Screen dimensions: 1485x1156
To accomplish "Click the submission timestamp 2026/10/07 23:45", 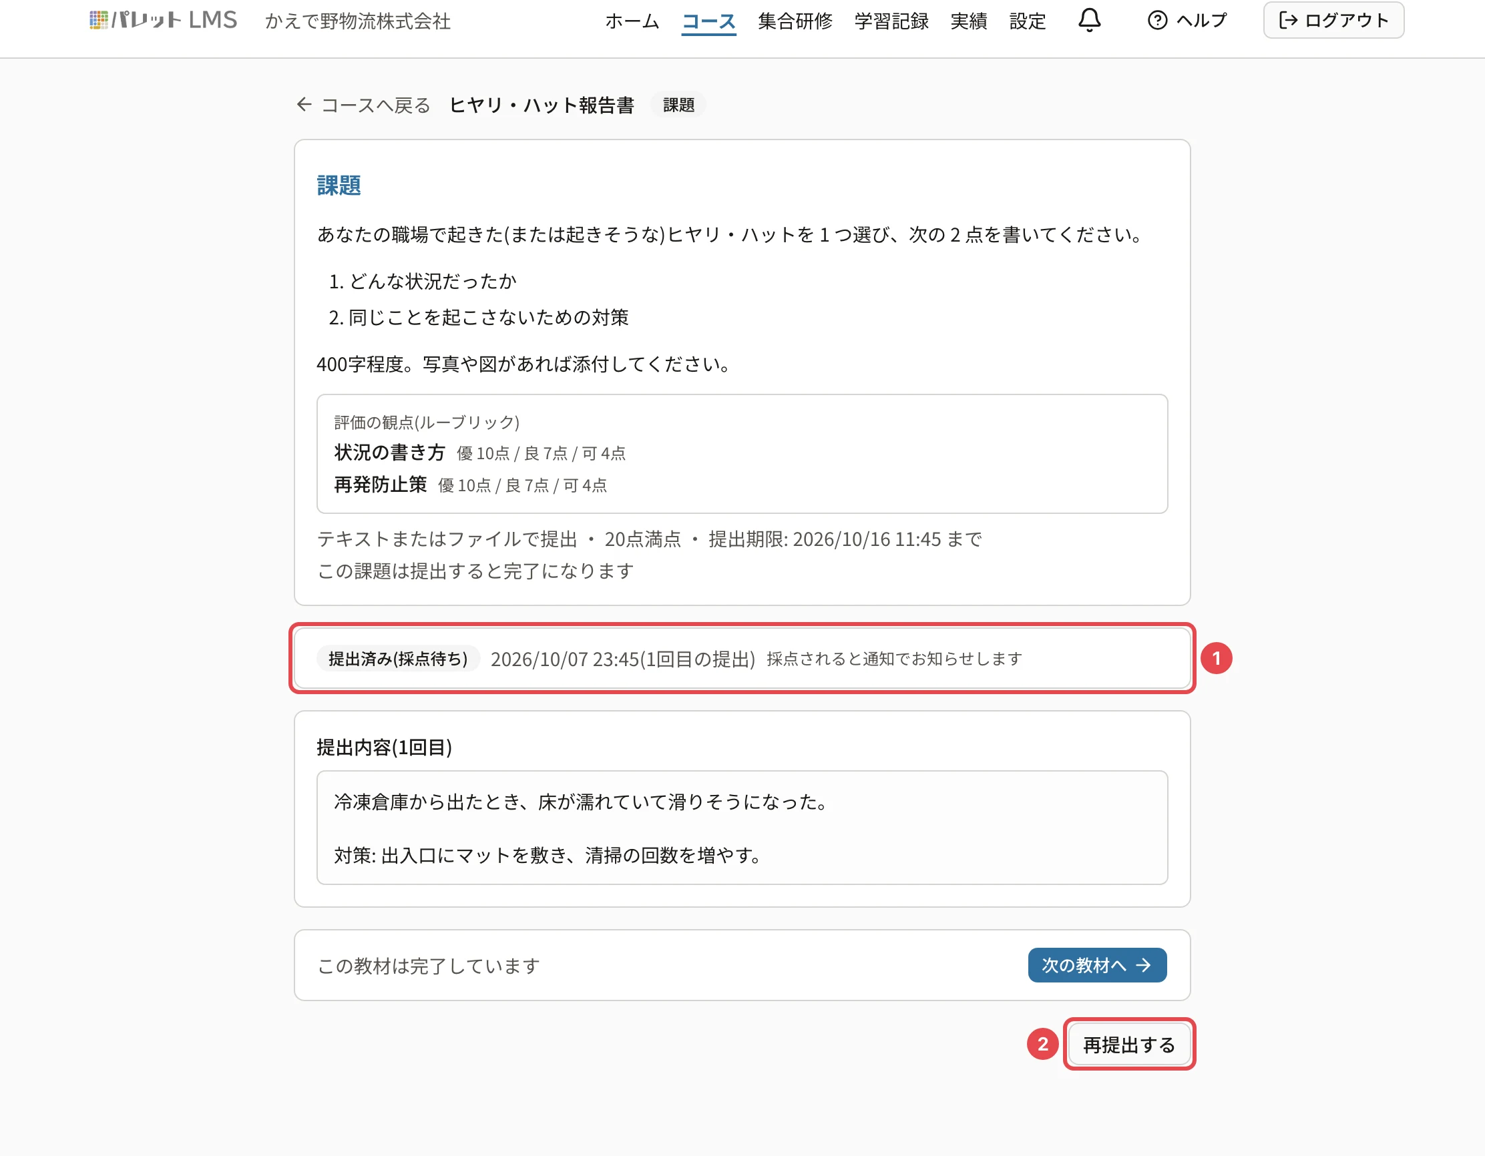I will [x=564, y=659].
